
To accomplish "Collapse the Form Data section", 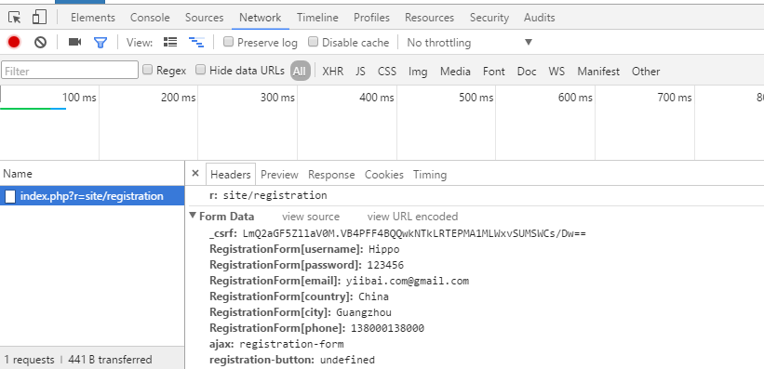I will 193,216.
